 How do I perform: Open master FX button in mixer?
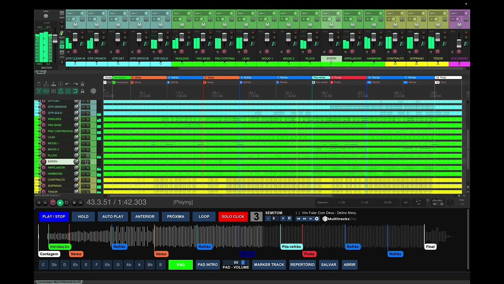[62, 43]
